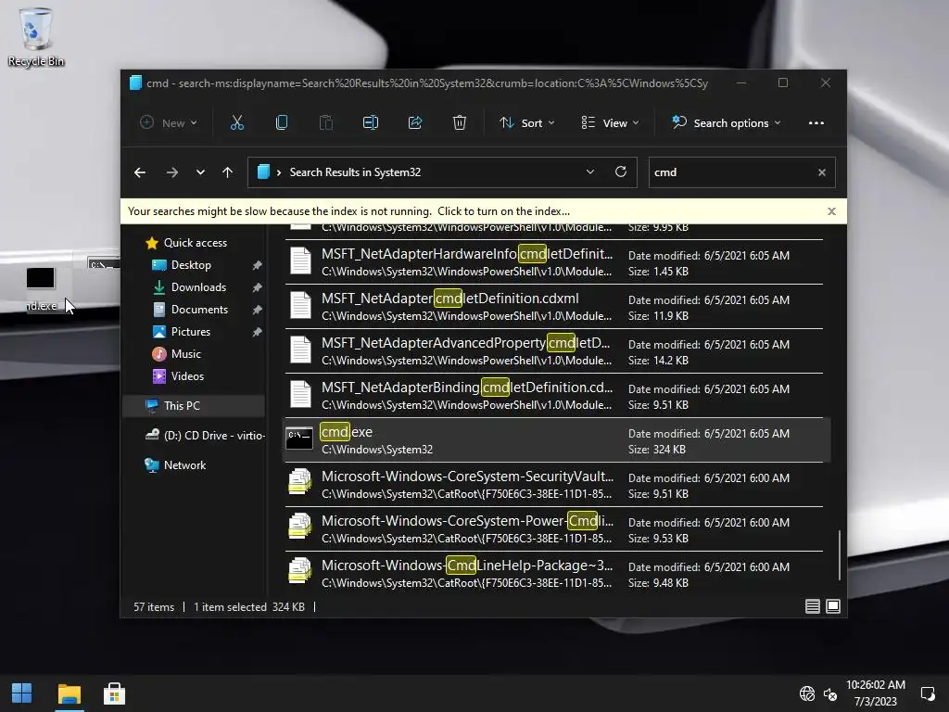The width and height of the screenshot is (949, 712).
Task: Expand address bar history dropdown
Action: click(x=590, y=172)
